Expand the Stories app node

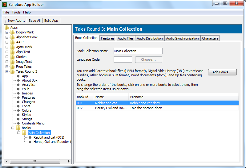[x=7, y=57]
